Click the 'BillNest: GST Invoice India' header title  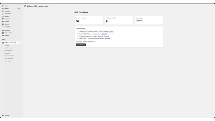click(37, 6)
